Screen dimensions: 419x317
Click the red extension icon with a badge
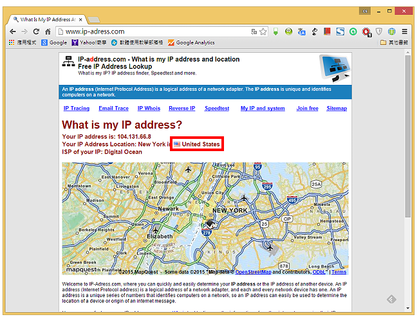(366, 32)
